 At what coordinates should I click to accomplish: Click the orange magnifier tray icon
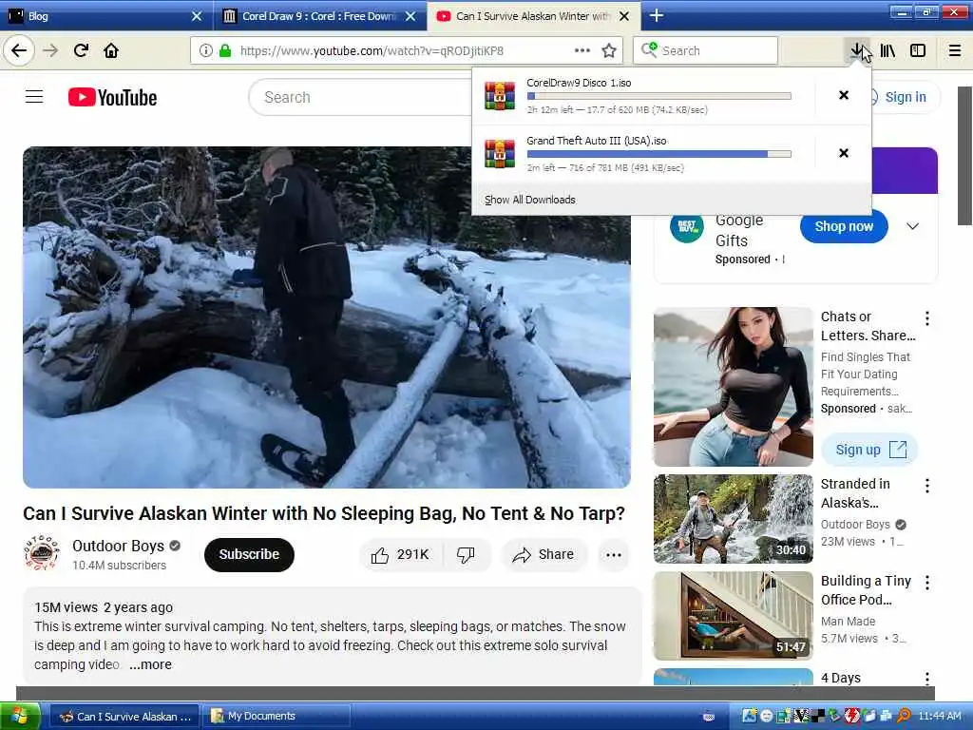coord(905,716)
